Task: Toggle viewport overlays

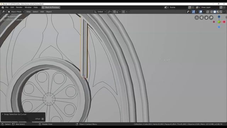Action: click(201, 12)
